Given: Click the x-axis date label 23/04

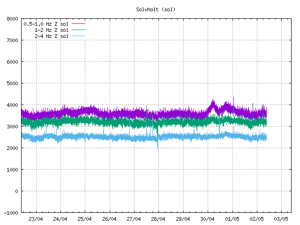Looking at the screenshot, I should pos(36,219).
